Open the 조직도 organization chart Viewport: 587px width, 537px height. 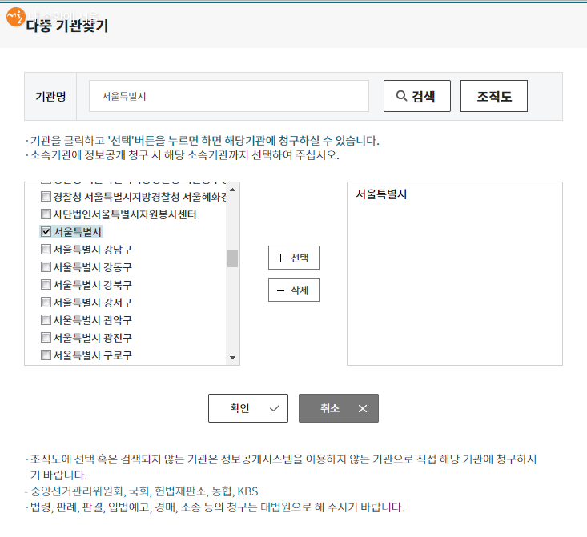pyautogui.click(x=494, y=96)
